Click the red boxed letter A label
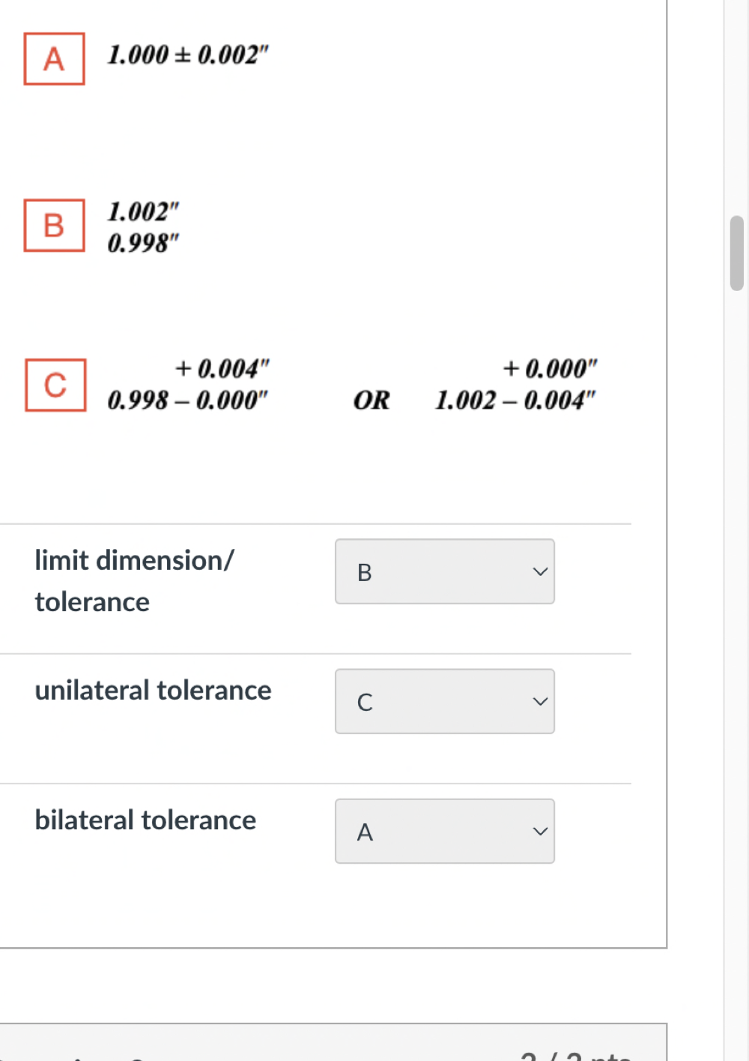Screen dimensions: 749x1061 (54, 58)
